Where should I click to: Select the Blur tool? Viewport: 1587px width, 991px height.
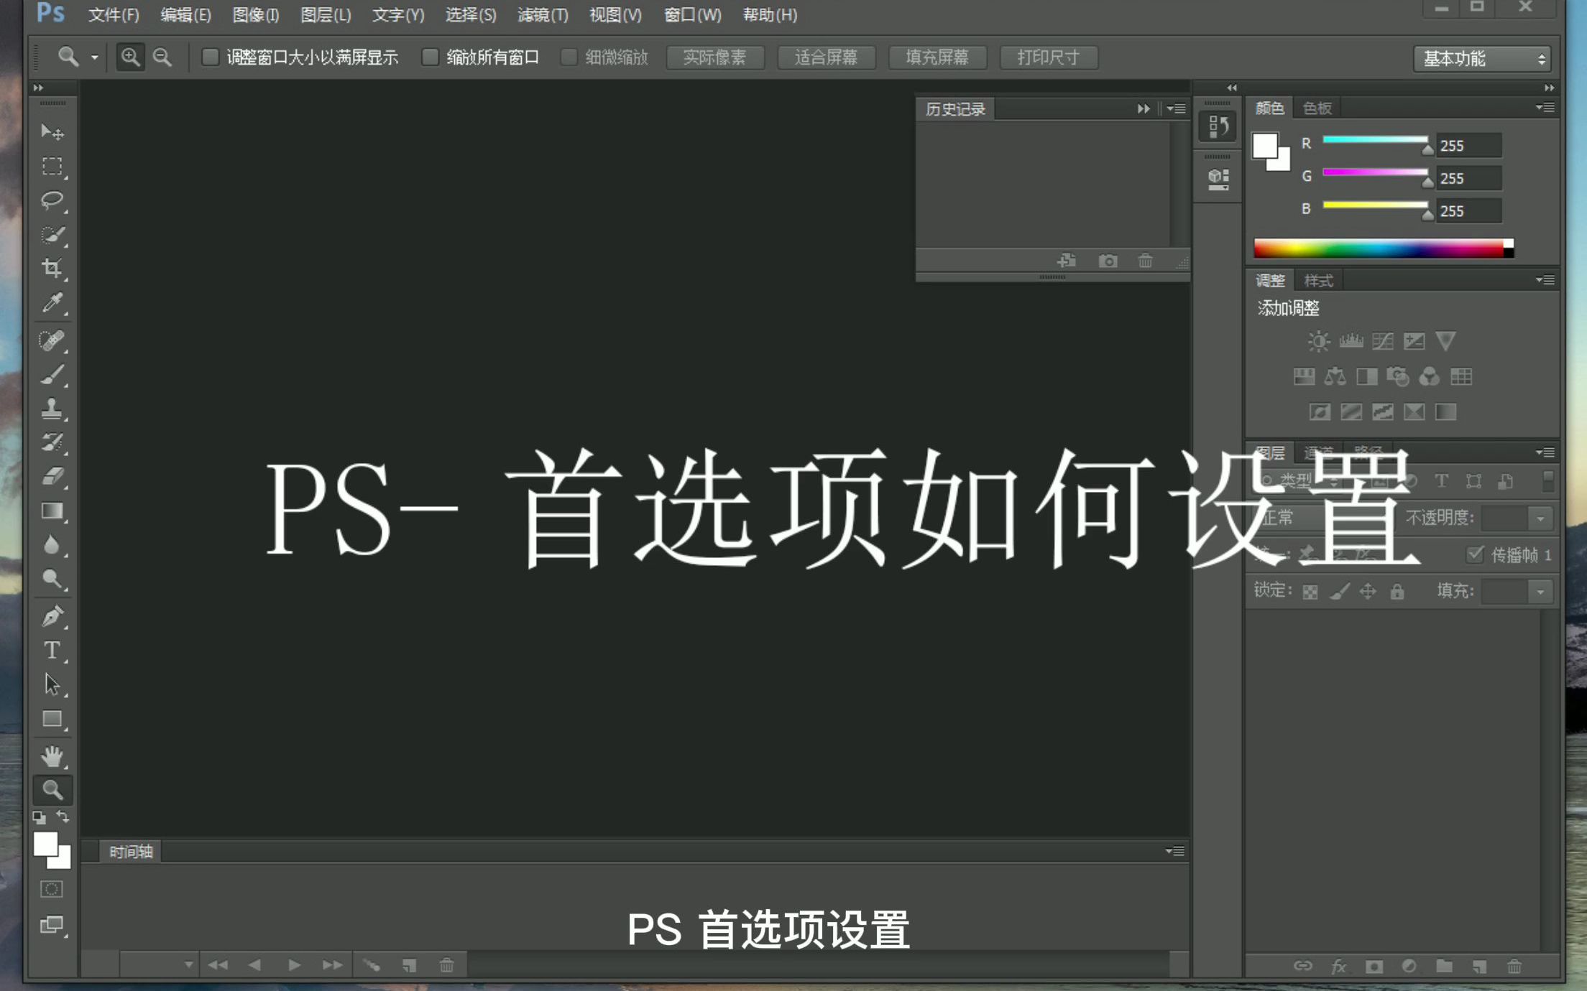click(52, 545)
